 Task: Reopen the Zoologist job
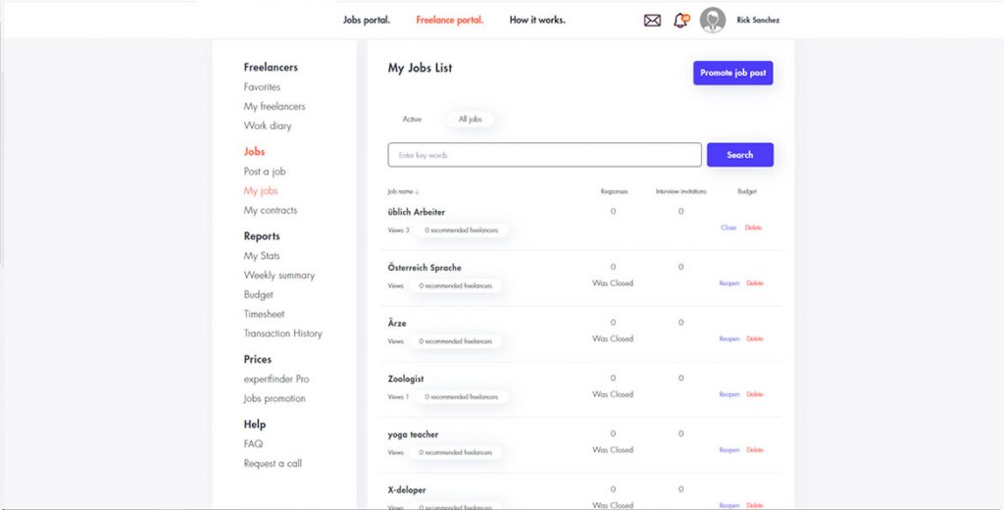pos(728,394)
